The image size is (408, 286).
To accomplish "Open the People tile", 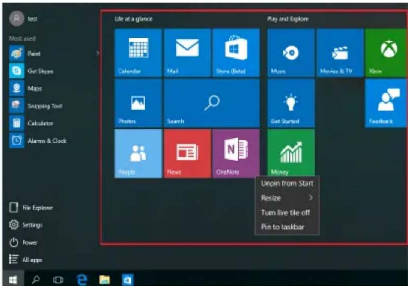I will (x=138, y=154).
